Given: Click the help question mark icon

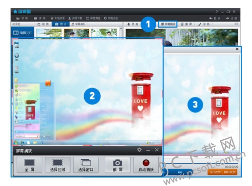Looking at the screenshot, I should pos(217,12).
